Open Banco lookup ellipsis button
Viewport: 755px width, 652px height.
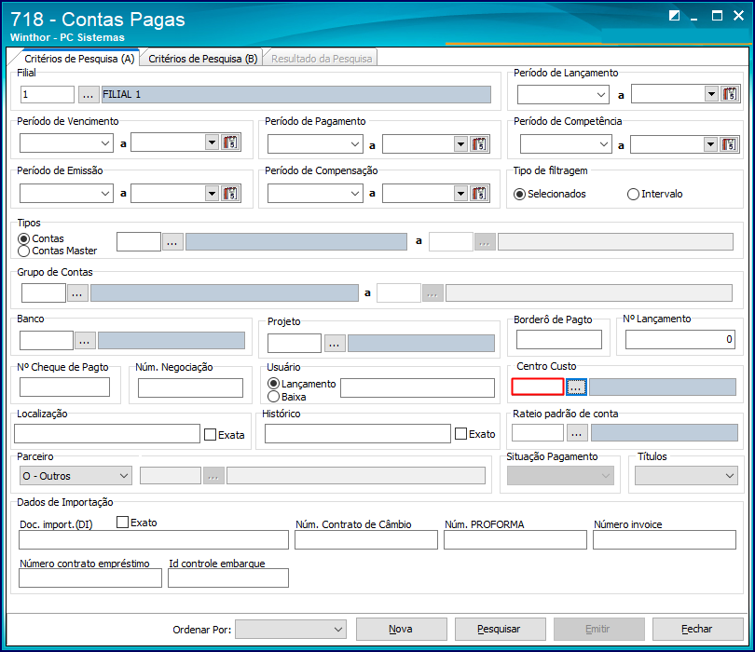pyautogui.click(x=85, y=341)
